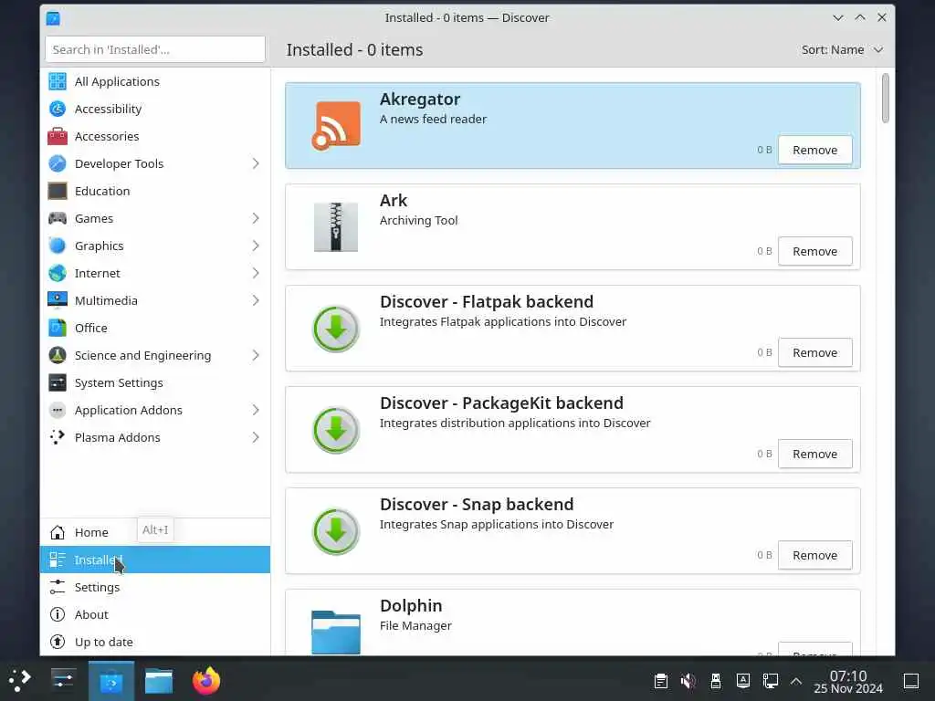Click the Search in 'Installed' field
This screenshot has height=701, width=935.
[155, 49]
